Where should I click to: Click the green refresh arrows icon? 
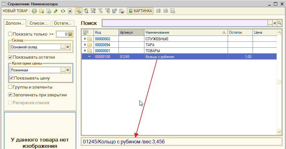(63, 11)
